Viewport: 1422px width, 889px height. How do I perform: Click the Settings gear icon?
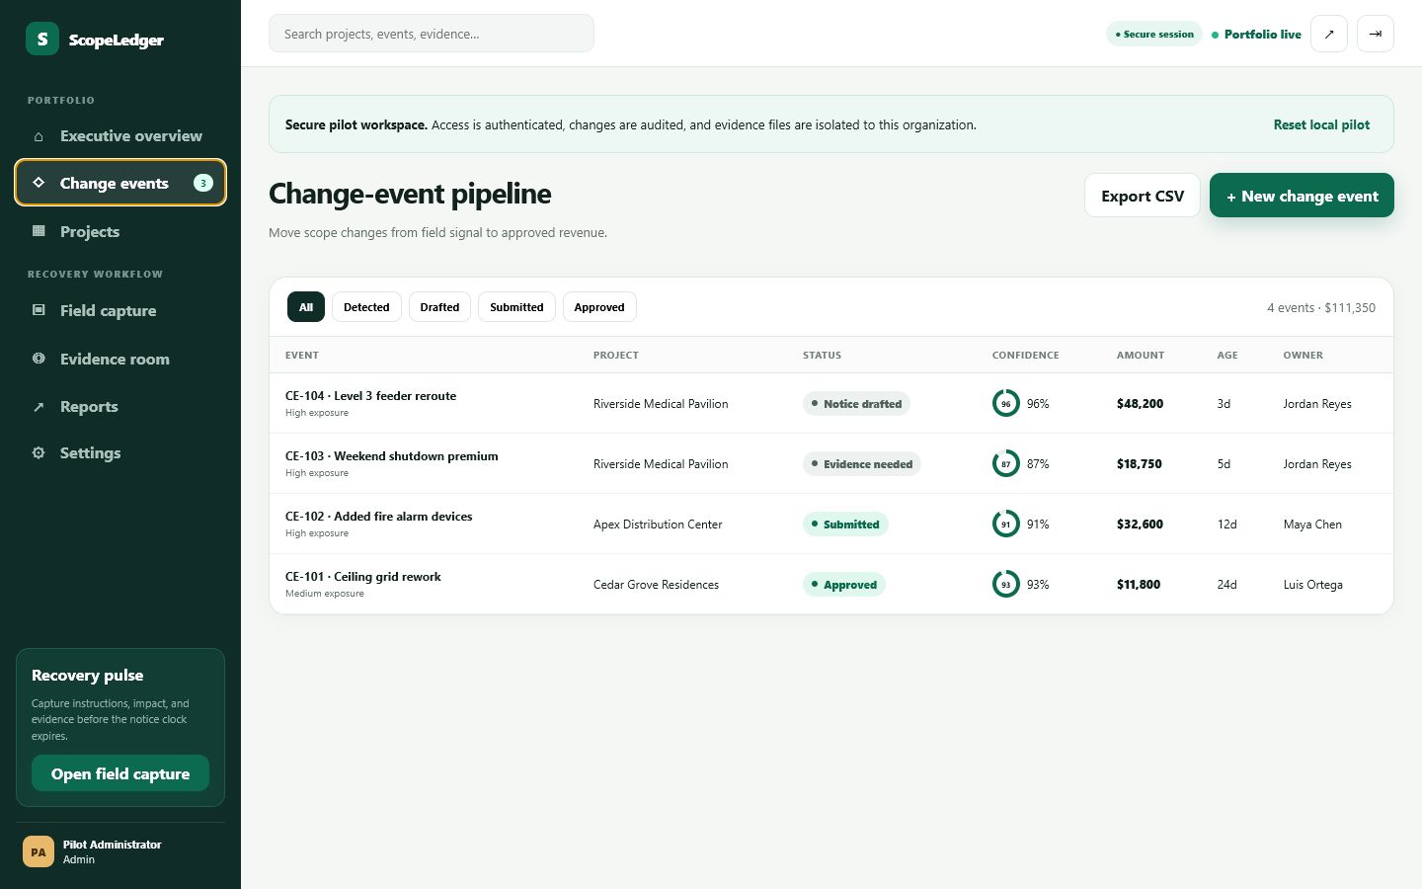39,452
